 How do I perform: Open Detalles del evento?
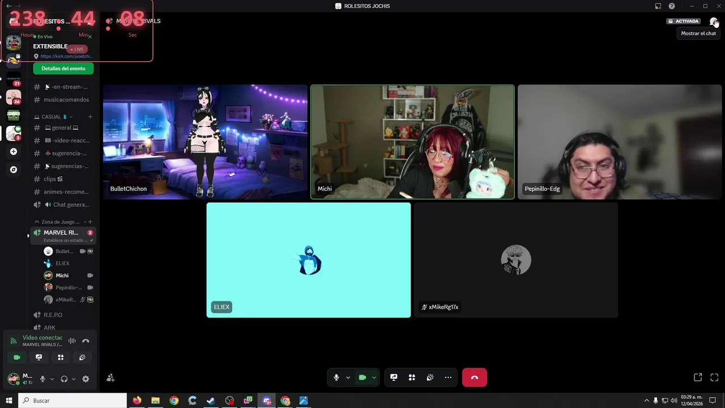coord(63,69)
